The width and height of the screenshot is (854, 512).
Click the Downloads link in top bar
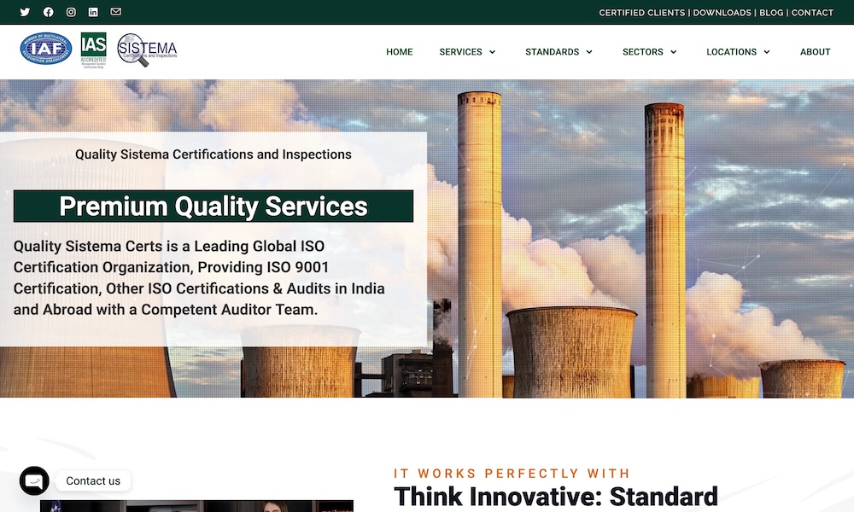[722, 13]
